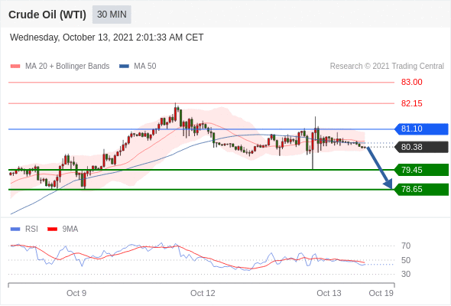Click the MA 20 + Bollinger Bands legend swatch
This screenshot has width=451, height=306.
tap(15, 67)
